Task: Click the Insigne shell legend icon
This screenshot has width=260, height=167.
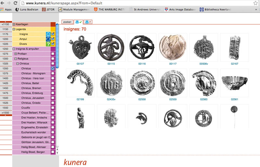Action: [48, 34]
